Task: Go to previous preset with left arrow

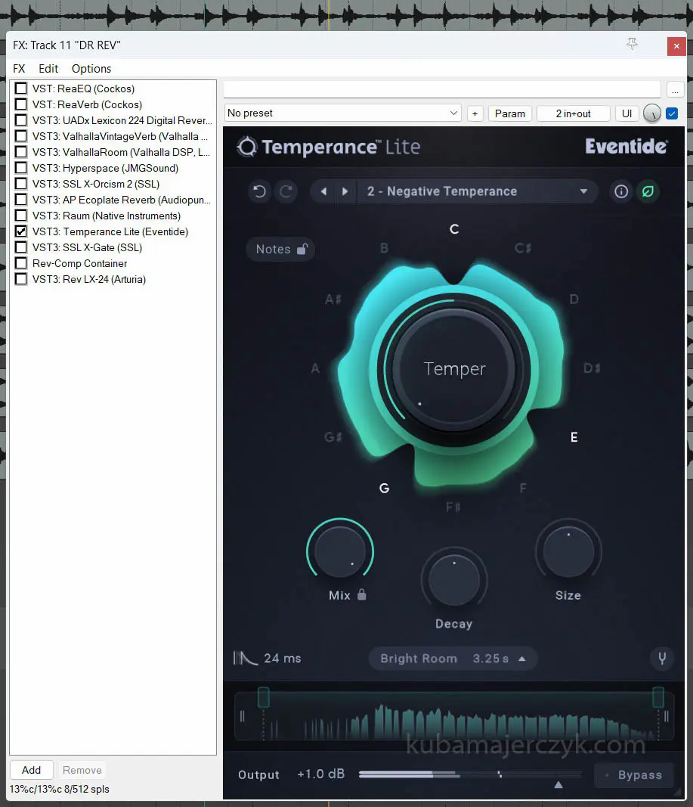Action: 323,191
